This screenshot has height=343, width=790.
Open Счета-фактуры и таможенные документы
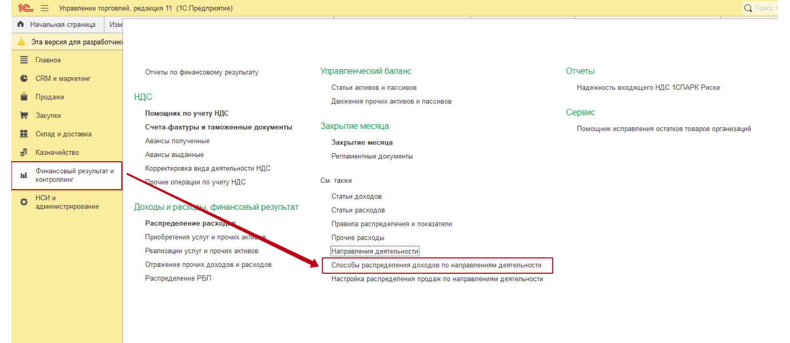pyautogui.click(x=219, y=127)
